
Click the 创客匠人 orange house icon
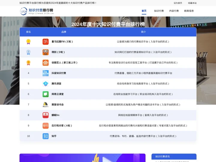point(46,62)
